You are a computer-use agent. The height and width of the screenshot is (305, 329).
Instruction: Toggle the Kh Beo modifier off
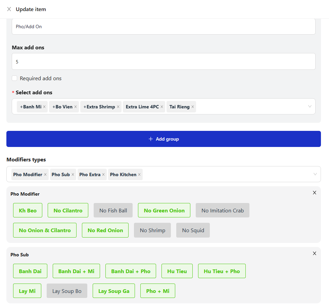(28, 210)
